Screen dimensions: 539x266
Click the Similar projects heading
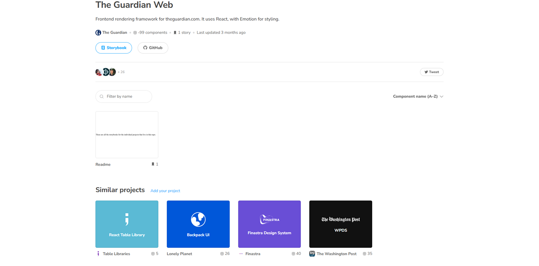(x=120, y=190)
